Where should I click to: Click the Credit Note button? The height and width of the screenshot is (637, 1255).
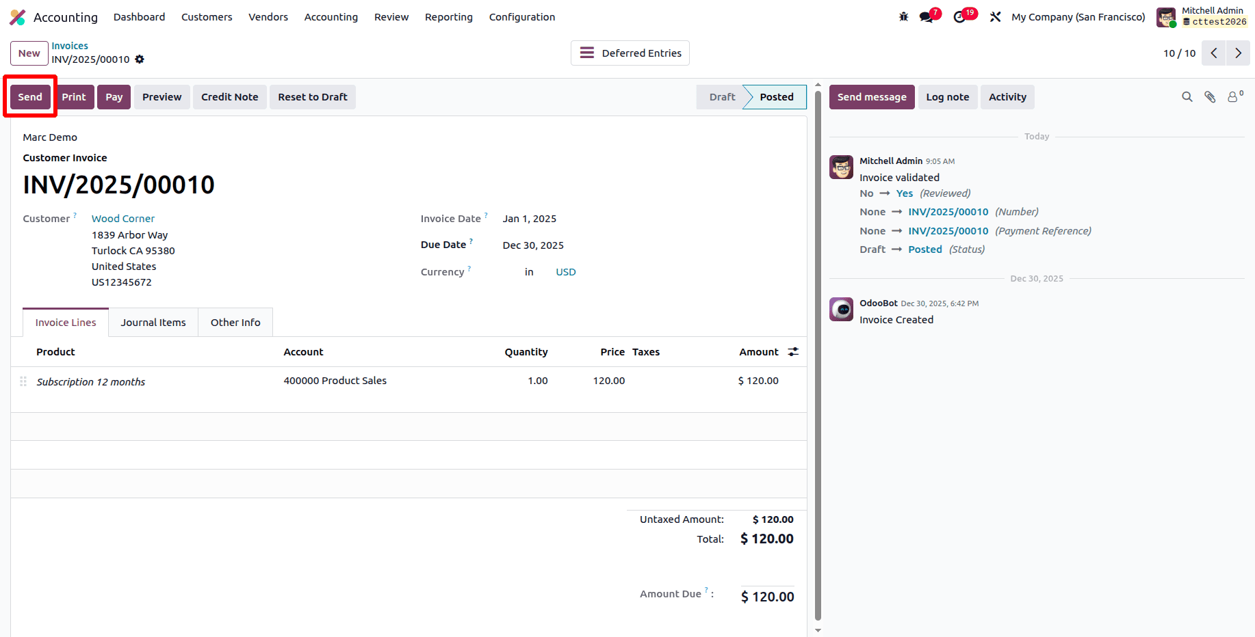click(x=229, y=96)
